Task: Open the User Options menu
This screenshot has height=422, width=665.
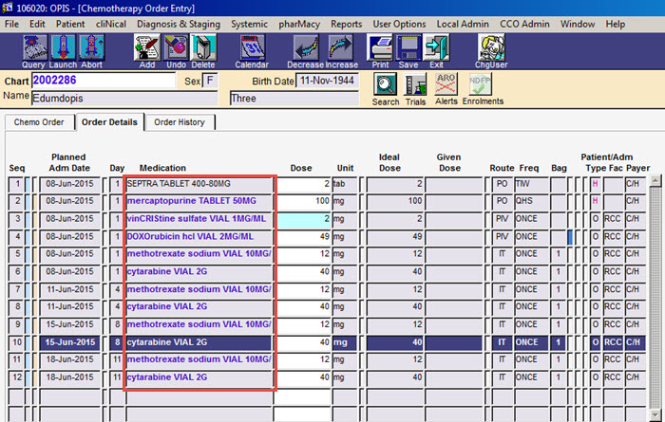Action: point(399,24)
